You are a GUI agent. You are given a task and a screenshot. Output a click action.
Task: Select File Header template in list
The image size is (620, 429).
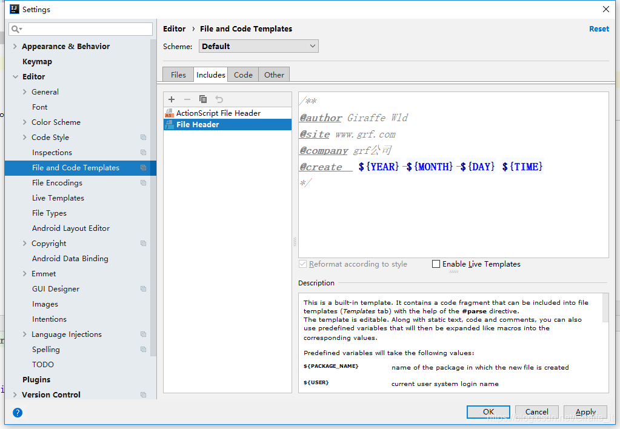[x=227, y=125]
